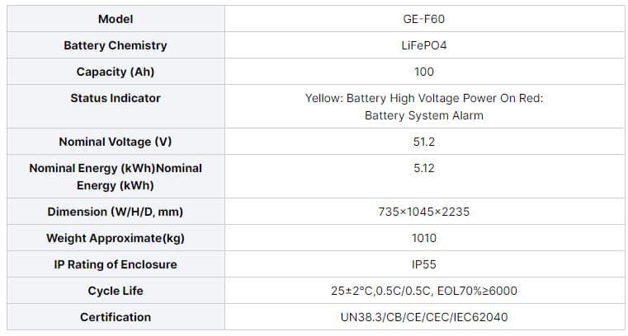This screenshot has width=628, height=336.
Task: Click the Nominal Energy (kWh) label
Action: [116, 176]
